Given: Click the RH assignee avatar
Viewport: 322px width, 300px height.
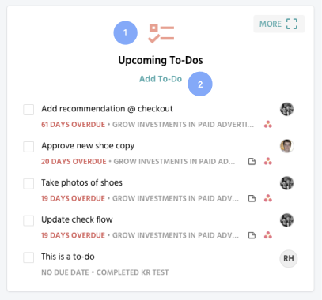Looking at the screenshot, I should pyautogui.click(x=289, y=258).
